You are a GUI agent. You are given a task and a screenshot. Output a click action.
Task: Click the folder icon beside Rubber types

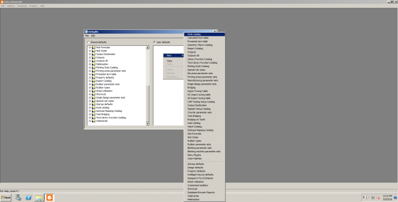point(94,87)
